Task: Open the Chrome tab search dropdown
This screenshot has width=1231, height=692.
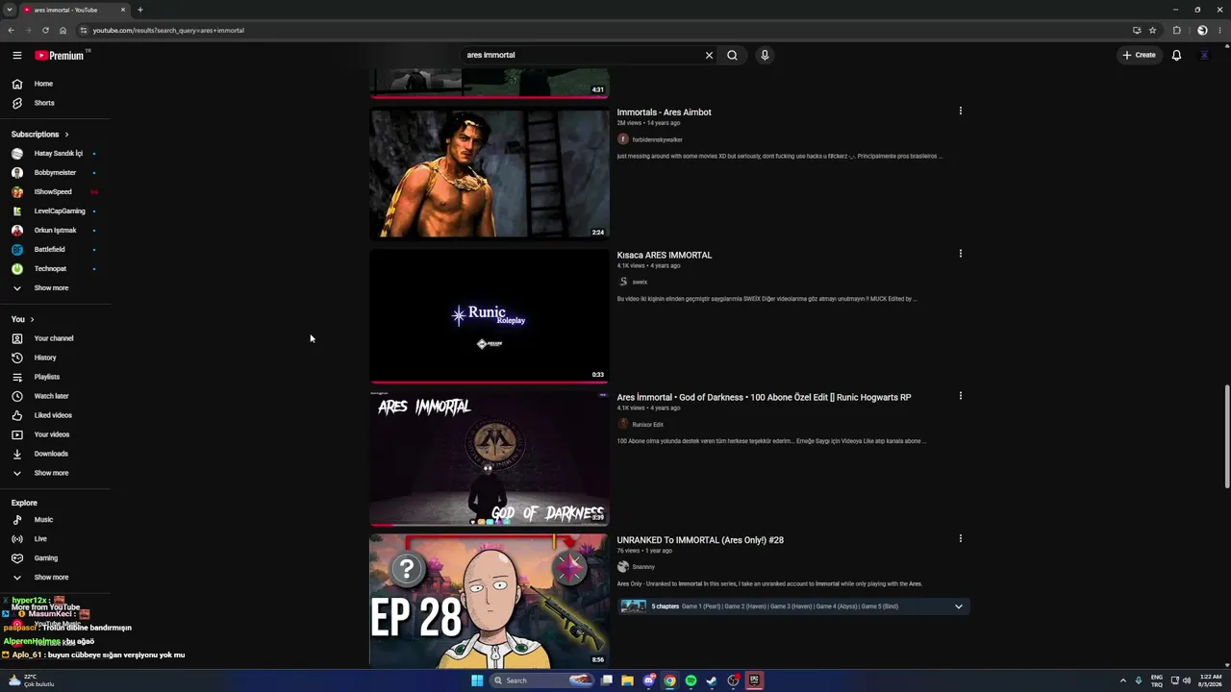Action: coord(9,10)
